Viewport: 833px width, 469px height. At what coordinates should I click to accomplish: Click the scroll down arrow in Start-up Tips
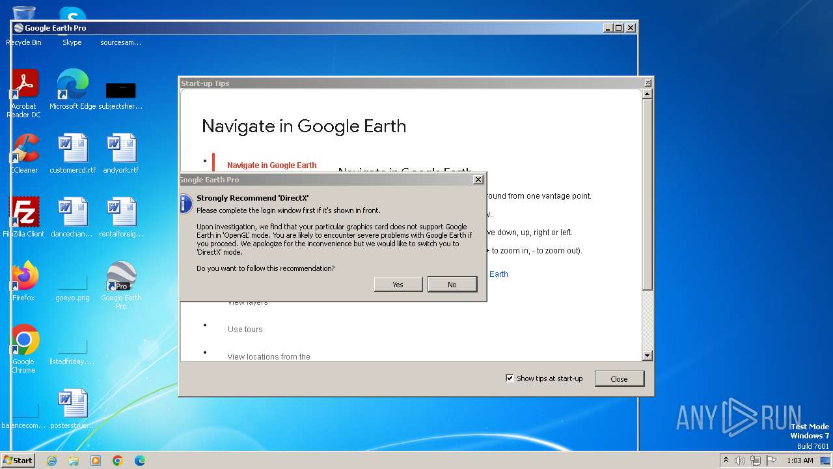coord(647,356)
